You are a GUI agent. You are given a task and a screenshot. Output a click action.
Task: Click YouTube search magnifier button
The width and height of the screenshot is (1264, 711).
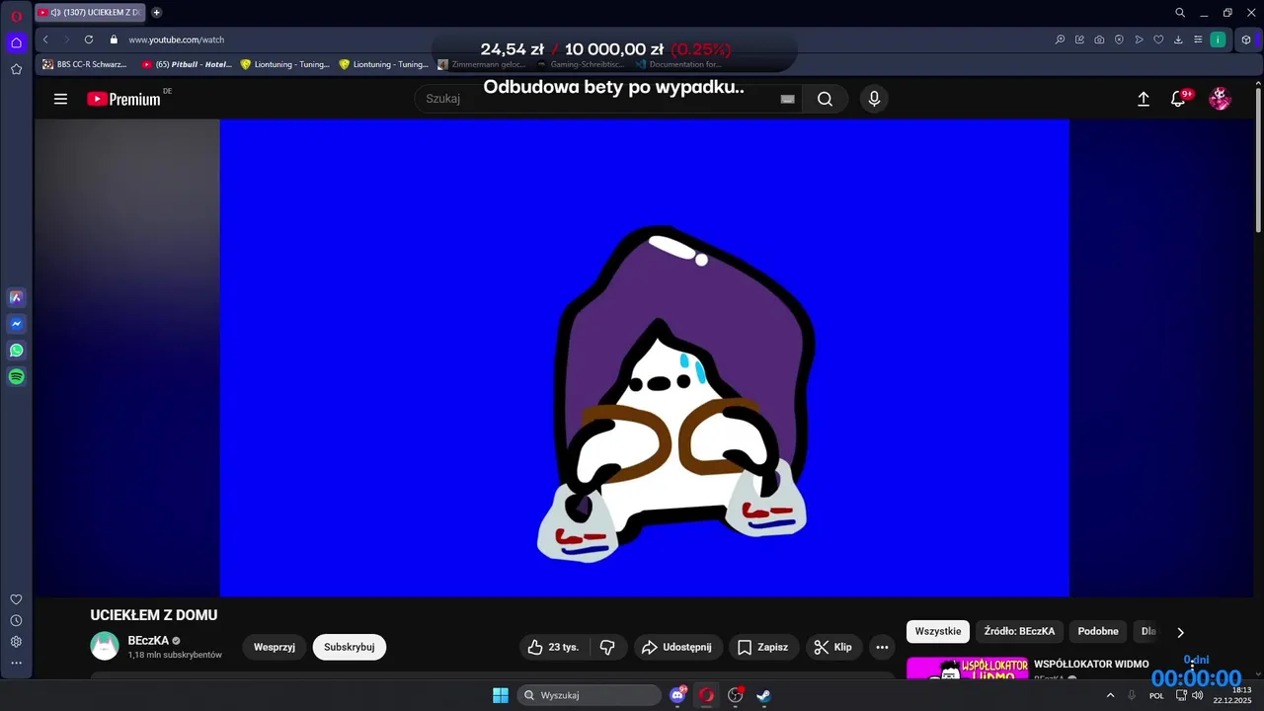click(x=825, y=99)
